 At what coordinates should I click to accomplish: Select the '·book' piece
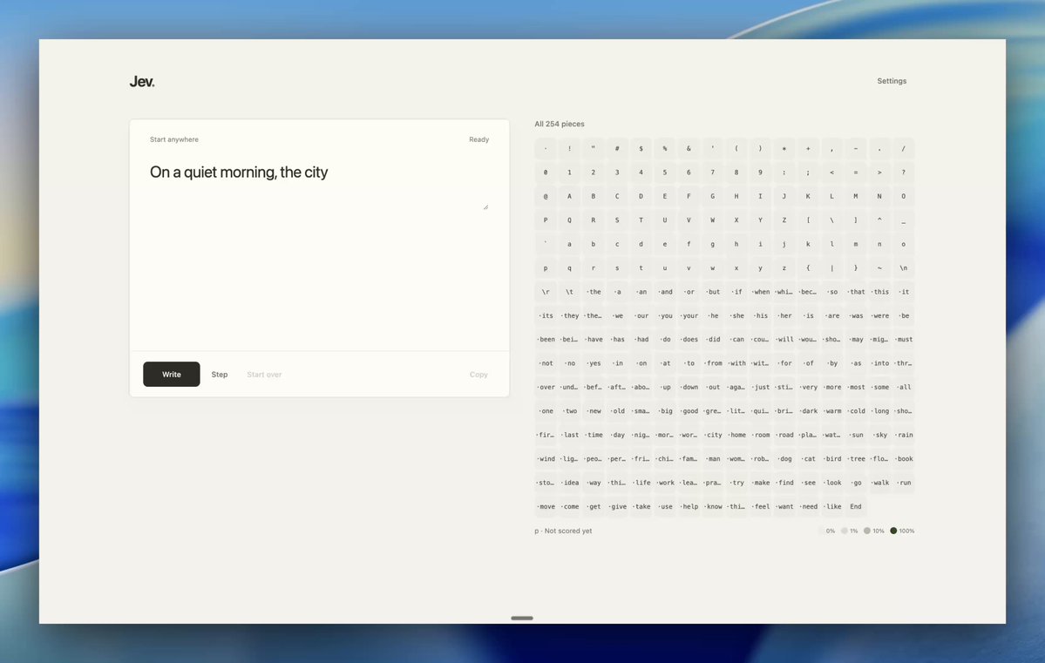[x=904, y=459]
